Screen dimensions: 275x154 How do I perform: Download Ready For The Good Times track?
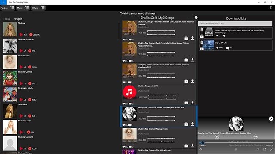pyautogui.click(x=192, y=124)
